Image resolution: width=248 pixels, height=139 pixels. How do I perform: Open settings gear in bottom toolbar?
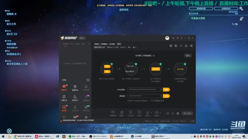coord(178,113)
